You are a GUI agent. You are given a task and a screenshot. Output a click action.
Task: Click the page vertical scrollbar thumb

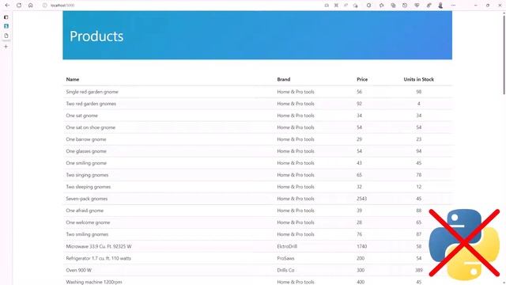click(504, 54)
